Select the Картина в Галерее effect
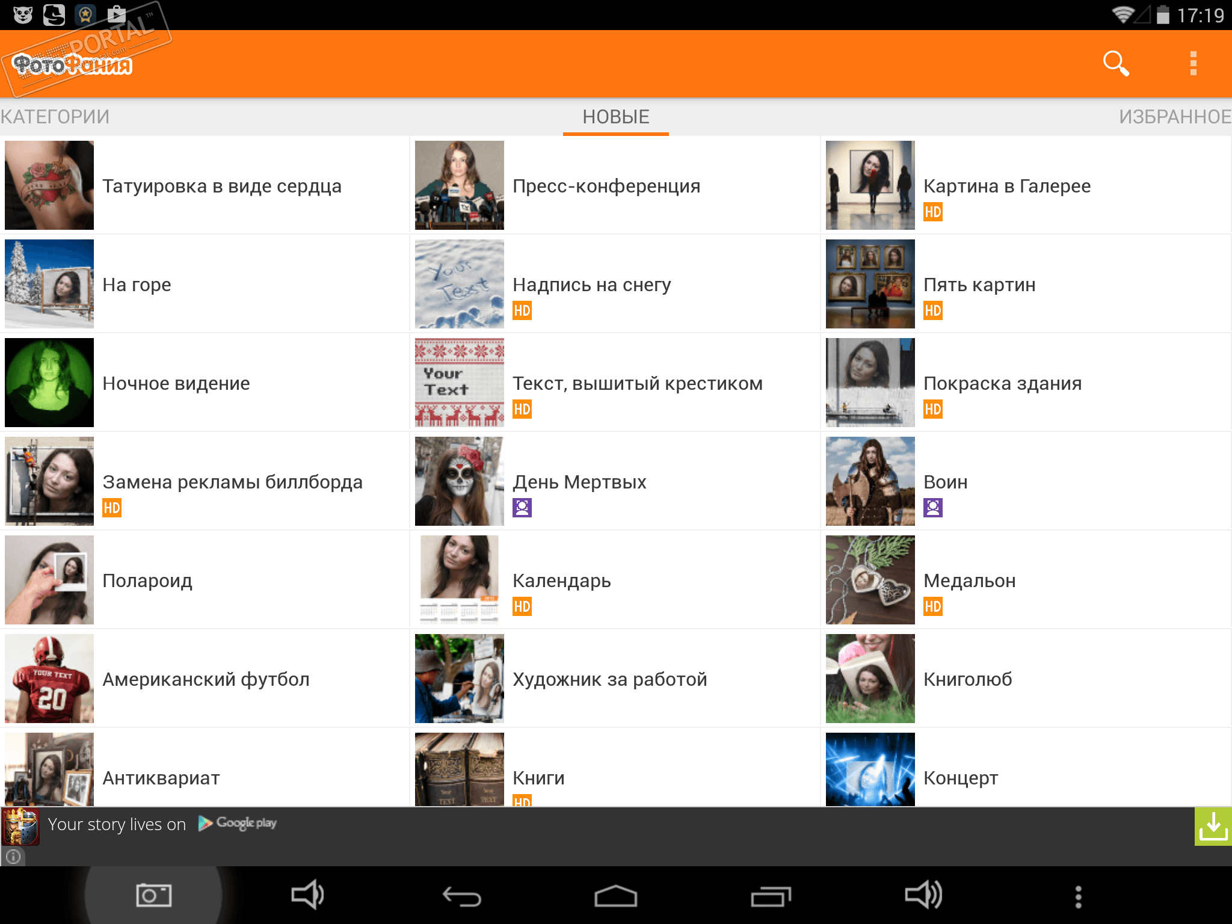The image size is (1232, 924). [1006, 186]
